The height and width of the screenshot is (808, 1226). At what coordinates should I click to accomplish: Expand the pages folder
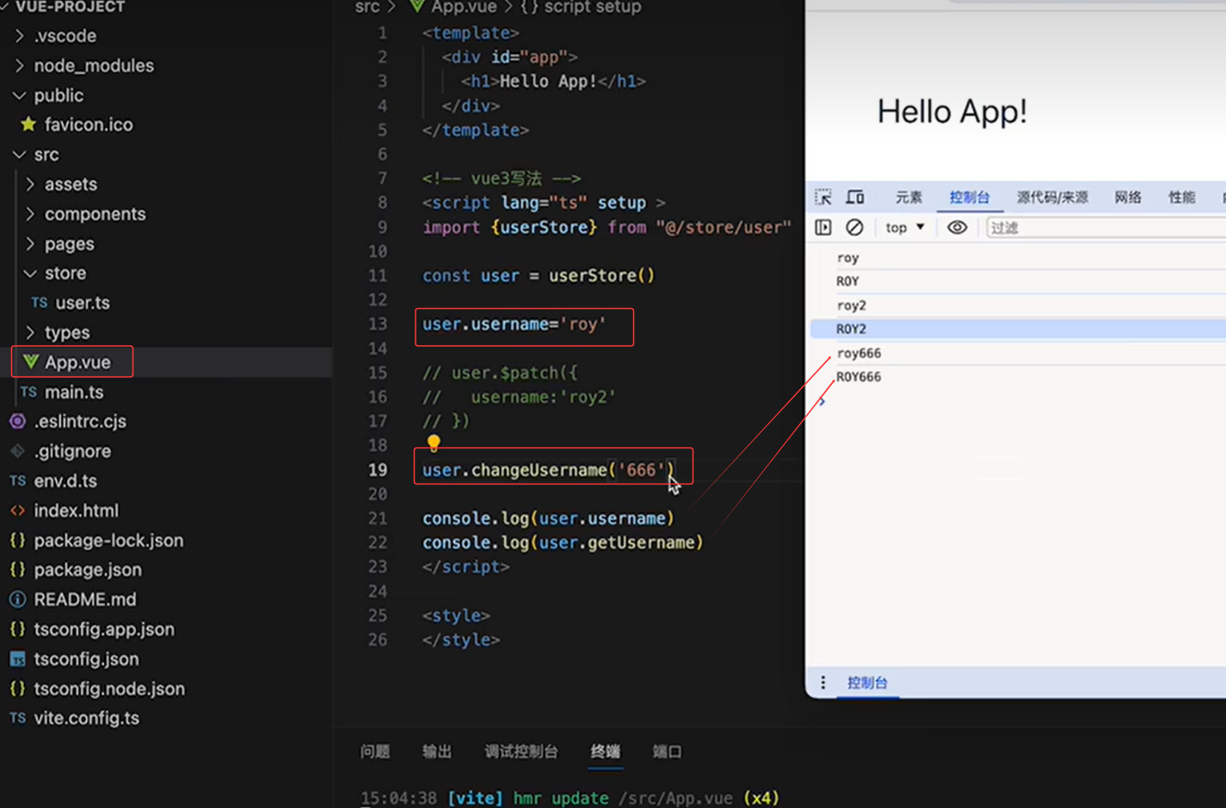coord(30,244)
